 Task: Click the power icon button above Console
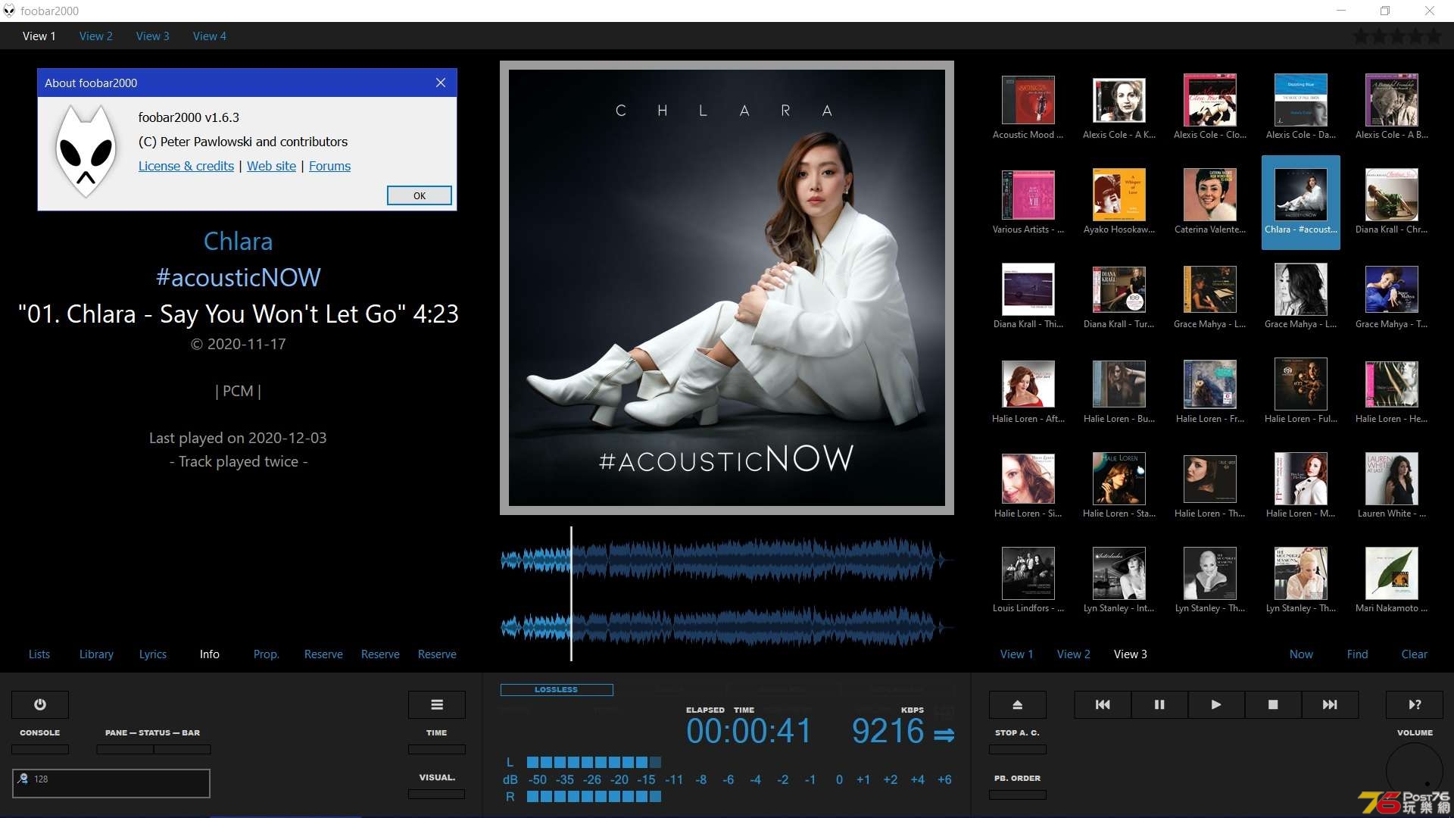tap(40, 704)
